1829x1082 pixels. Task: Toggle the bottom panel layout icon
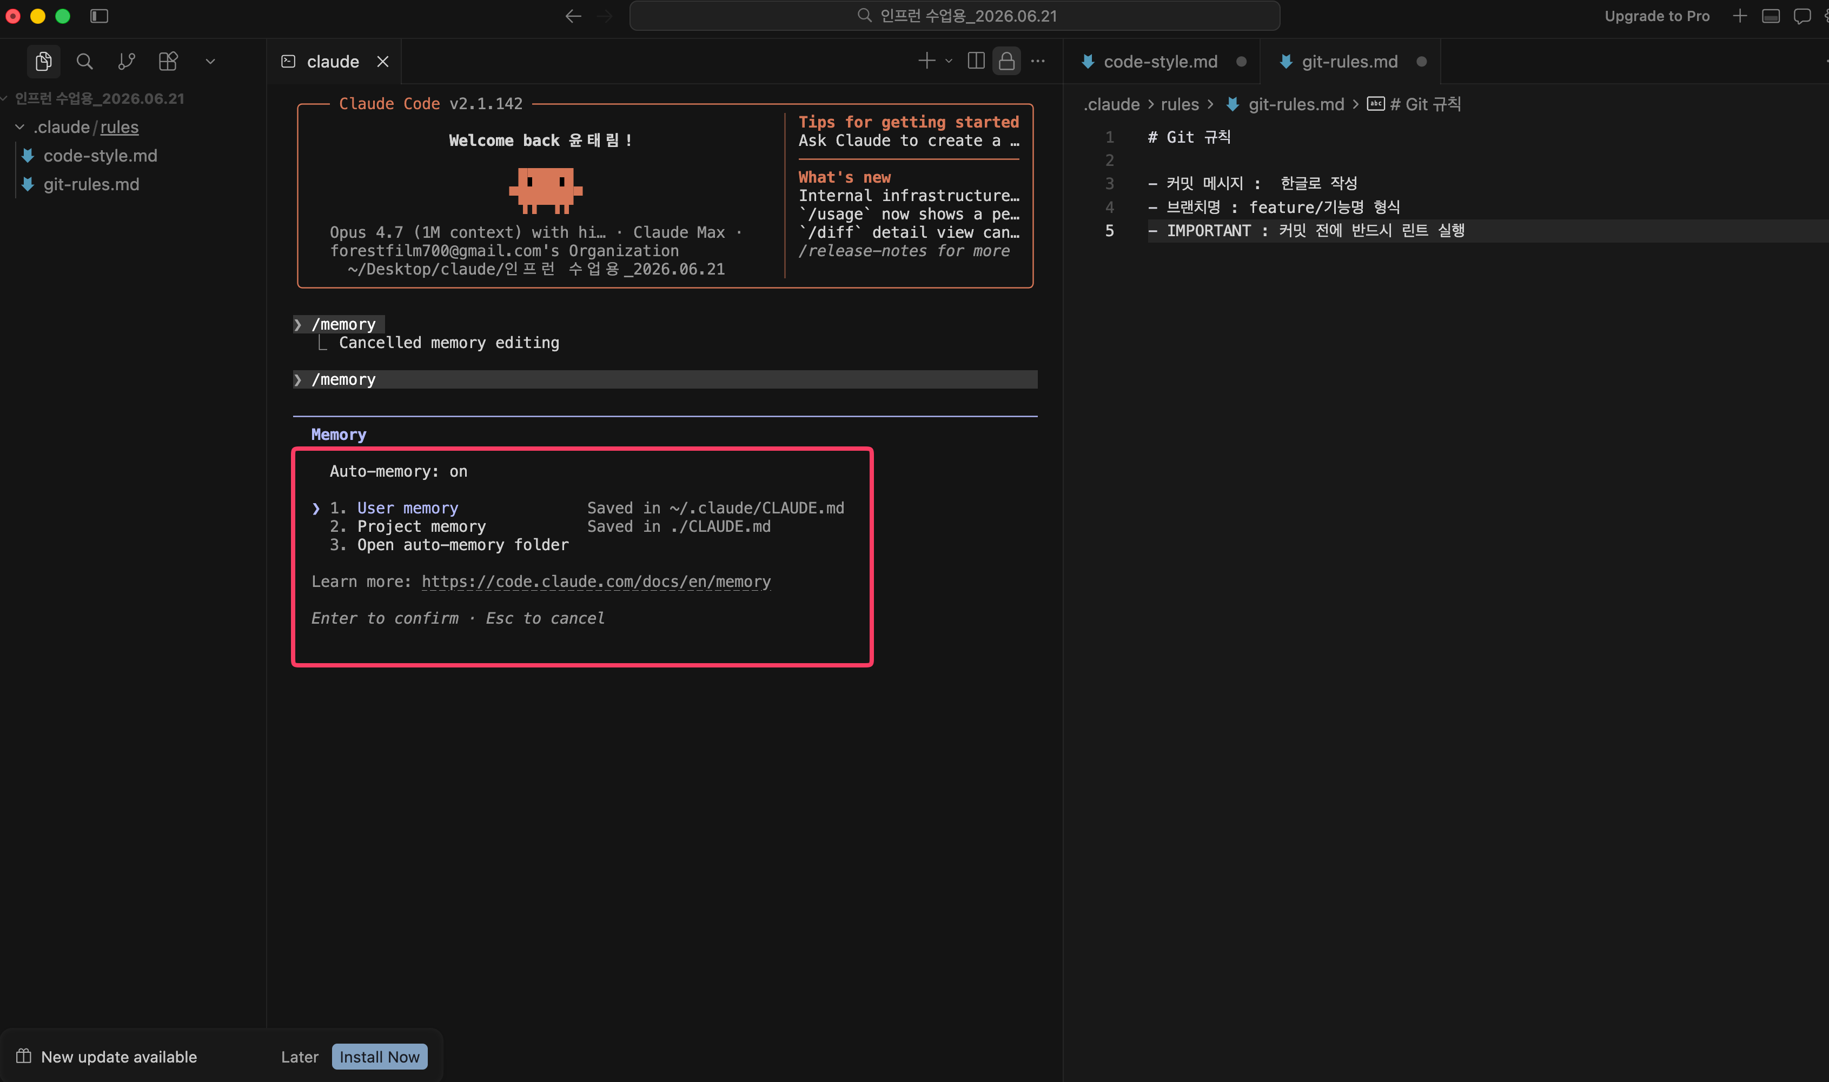coord(1771,16)
